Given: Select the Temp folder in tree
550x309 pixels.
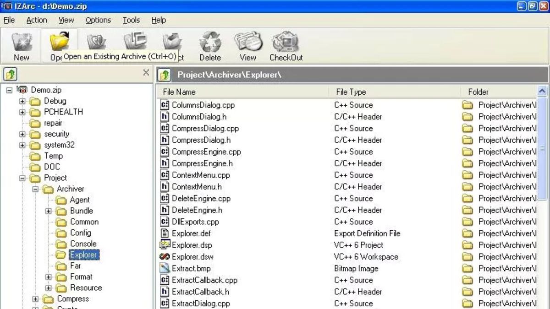Looking at the screenshot, I should (53, 156).
